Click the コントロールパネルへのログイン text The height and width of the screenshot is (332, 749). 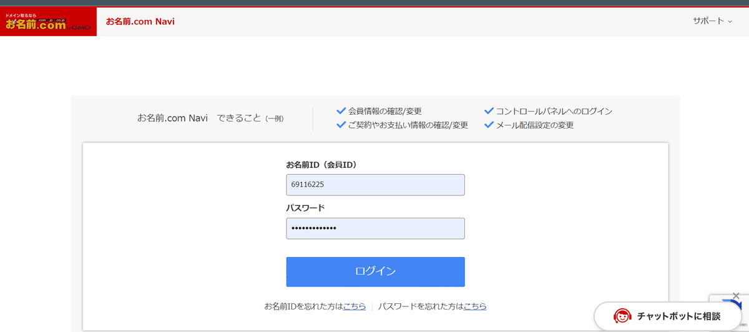pyautogui.click(x=554, y=111)
